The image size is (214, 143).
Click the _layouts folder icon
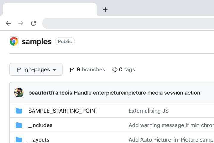[19, 139]
